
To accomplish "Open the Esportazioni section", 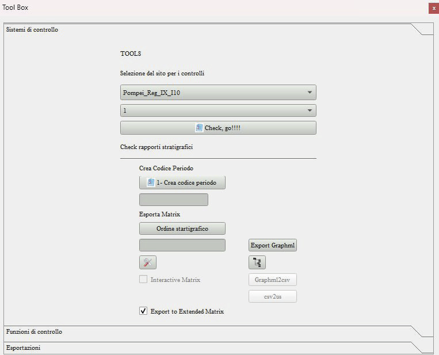I will click(219, 348).
